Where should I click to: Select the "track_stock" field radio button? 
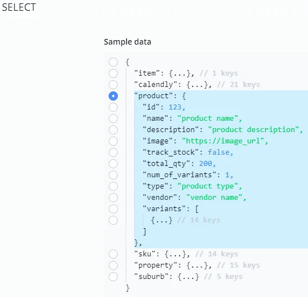click(113, 152)
